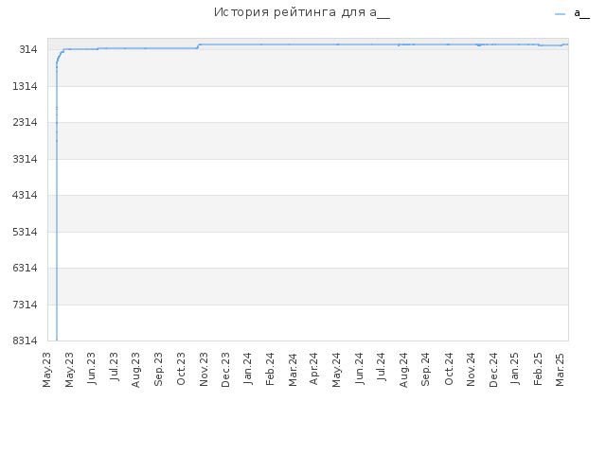Select the 314 y-axis label
606x454 pixels.
coord(28,49)
